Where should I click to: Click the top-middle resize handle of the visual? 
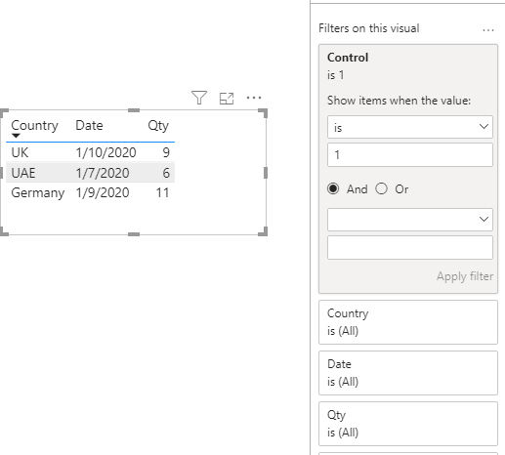click(x=134, y=110)
